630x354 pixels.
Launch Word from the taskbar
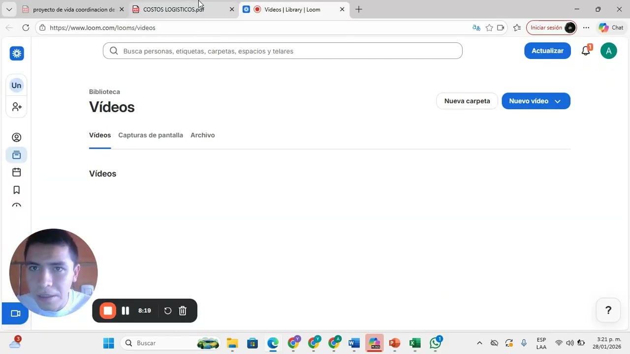pyautogui.click(x=354, y=343)
